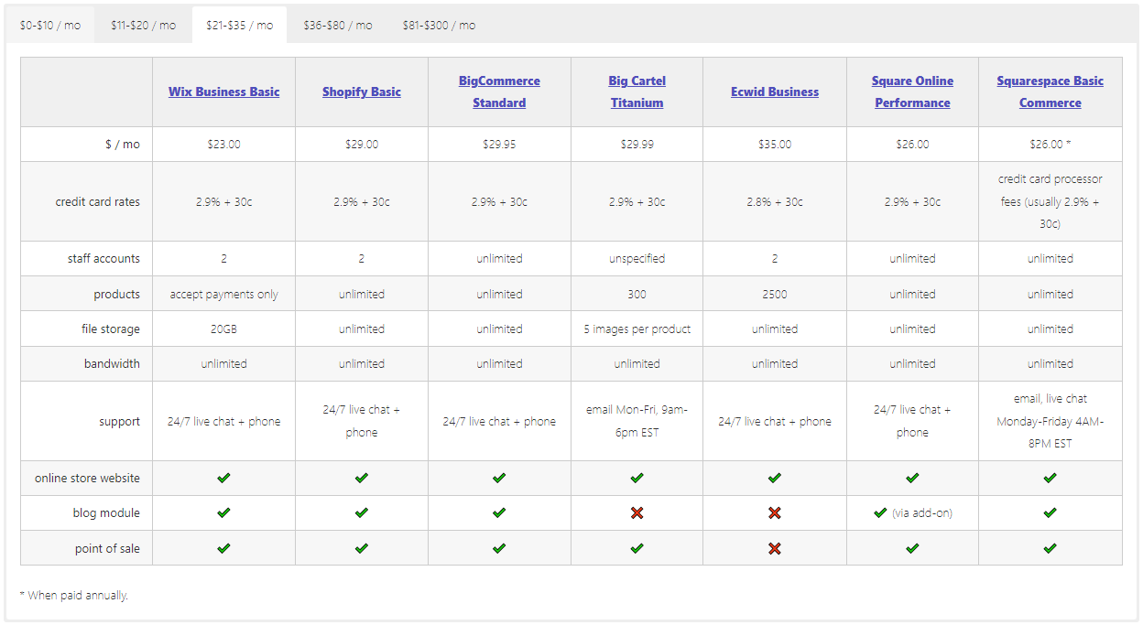
Task: Open the Wix Business Basic link
Action: [x=224, y=92]
